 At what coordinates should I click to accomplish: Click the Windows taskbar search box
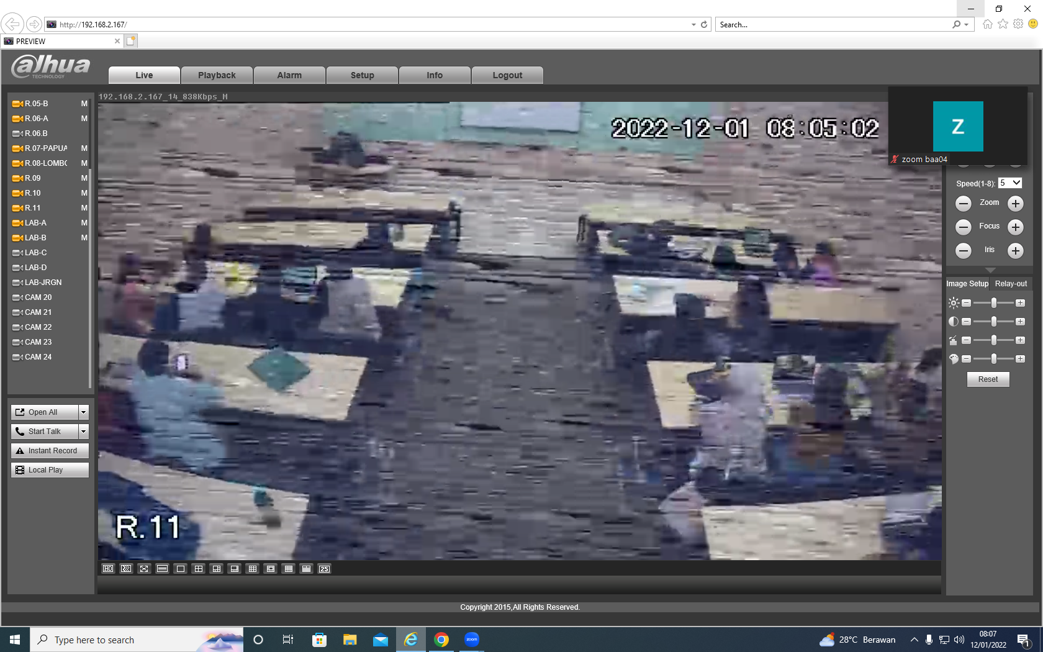(x=137, y=640)
